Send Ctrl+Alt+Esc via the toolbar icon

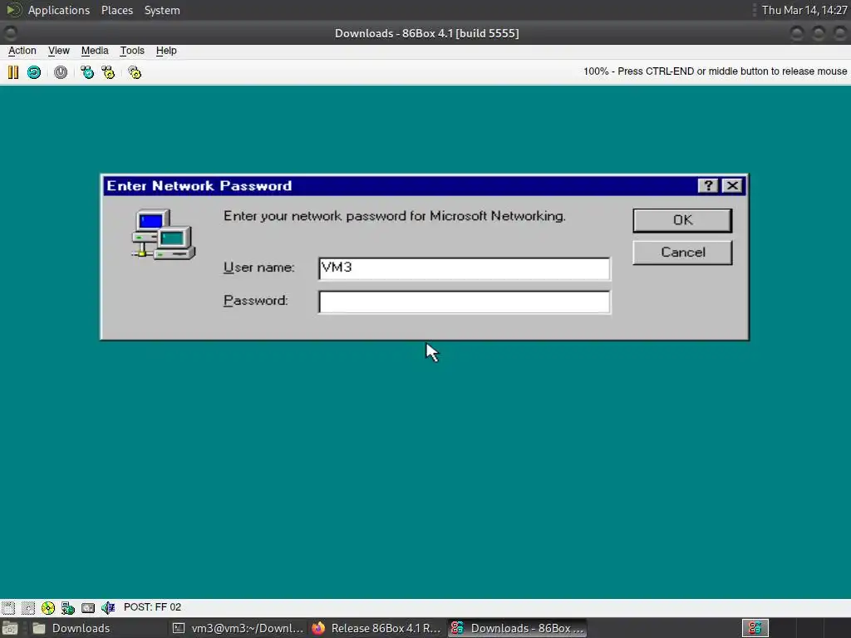point(109,72)
